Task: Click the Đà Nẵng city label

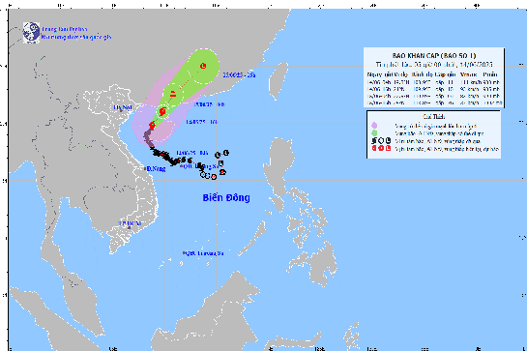Action: (156, 169)
